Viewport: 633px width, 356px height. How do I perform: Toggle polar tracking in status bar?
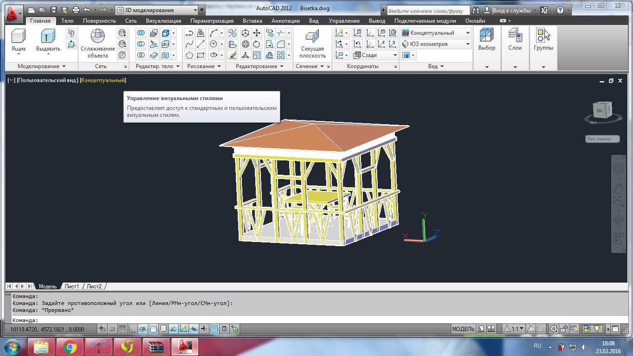click(x=143, y=329)
